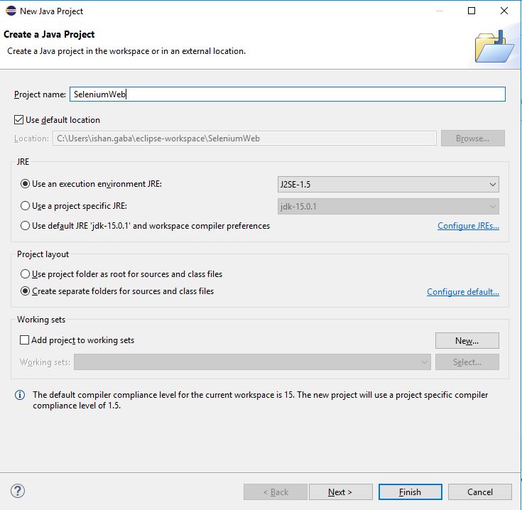The height and width of the screenshot is (510, 522).
Task: Open the J2SE-1.5 execution environment dropdown
Action: [x=388, y=185]
